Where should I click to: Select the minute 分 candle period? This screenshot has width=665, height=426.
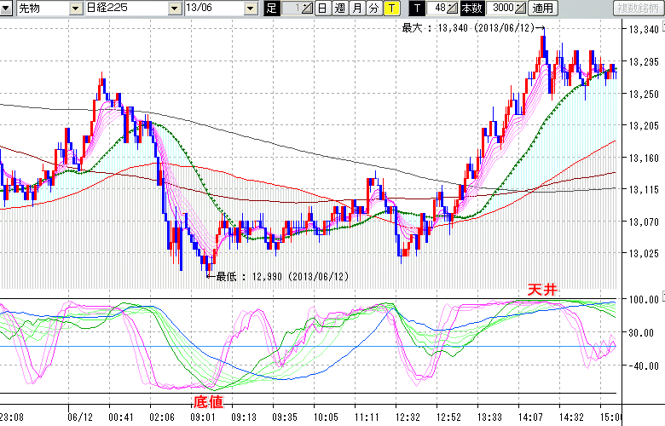[373, 9]
